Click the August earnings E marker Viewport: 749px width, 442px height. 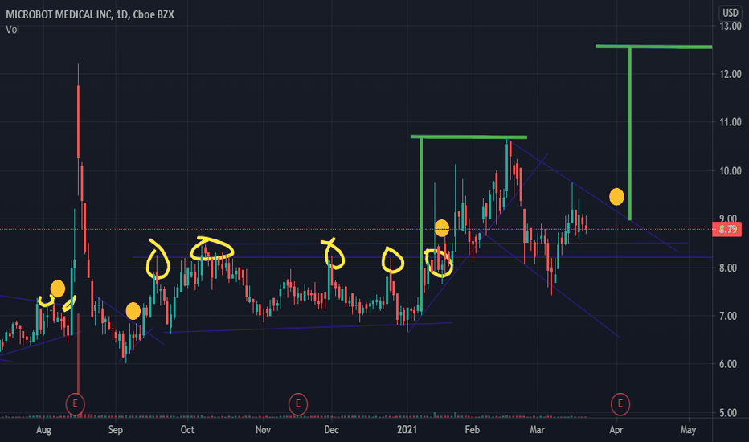75,404
